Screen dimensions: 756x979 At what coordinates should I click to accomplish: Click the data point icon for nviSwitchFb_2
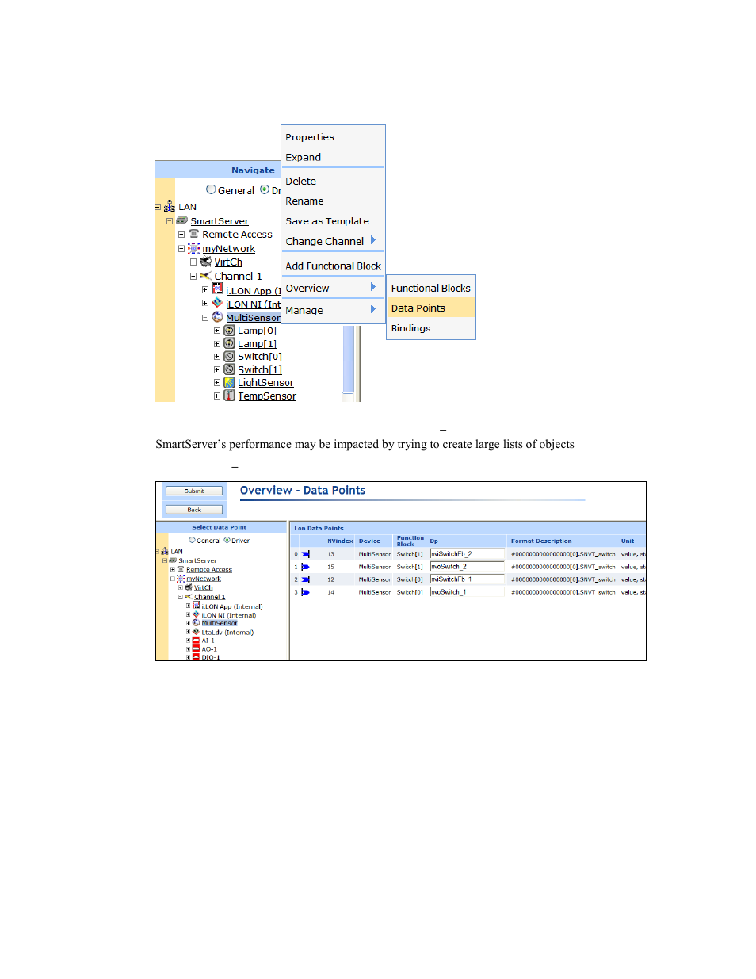pos(305,554)
